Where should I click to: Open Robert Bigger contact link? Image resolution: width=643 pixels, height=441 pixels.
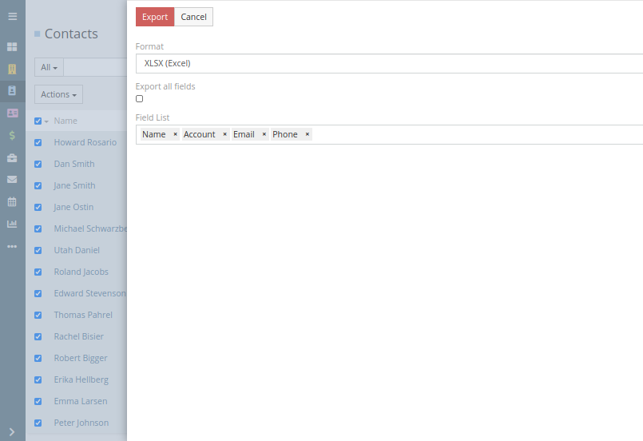[x=81, y=358]
